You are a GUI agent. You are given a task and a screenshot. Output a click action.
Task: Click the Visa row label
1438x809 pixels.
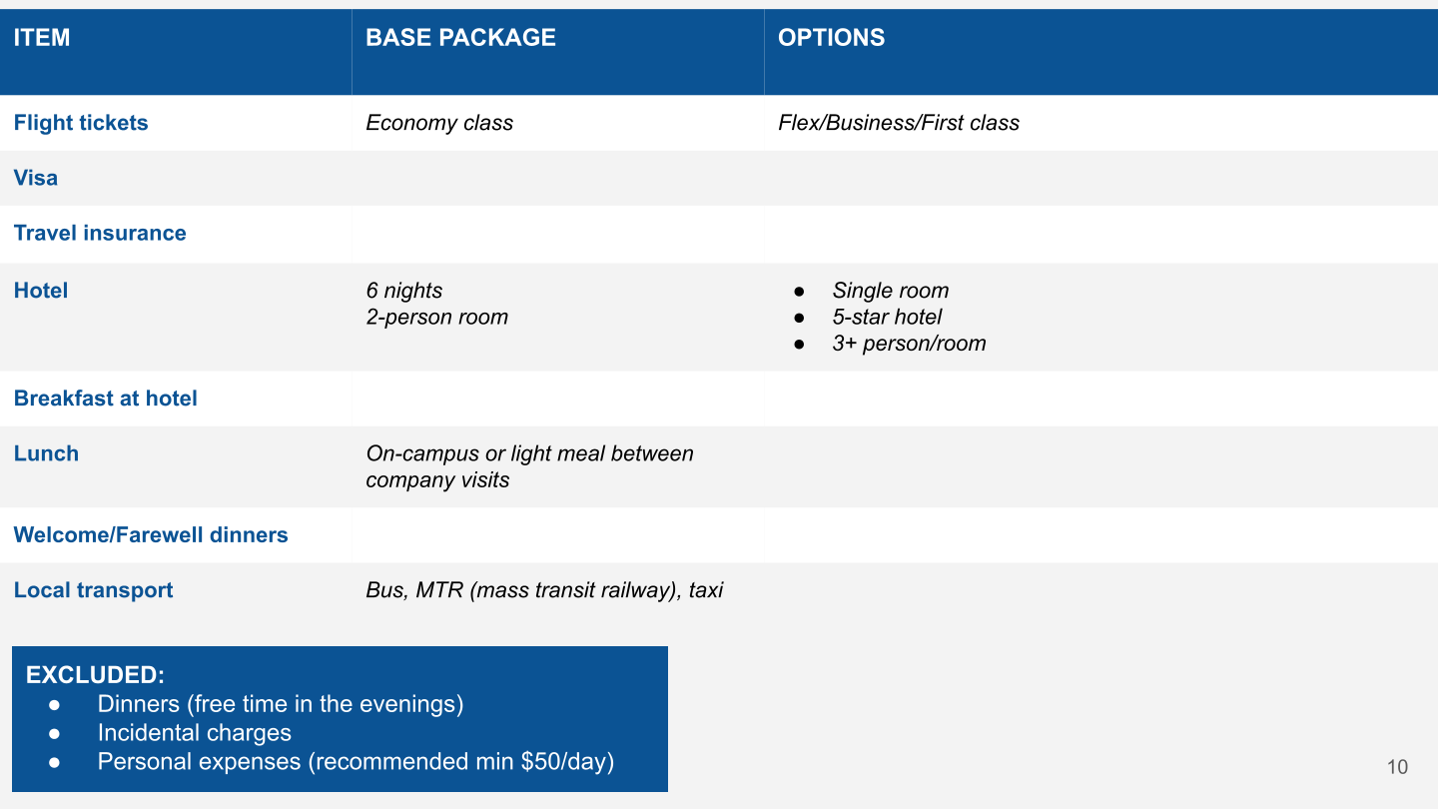pyautogui.click(x=36, y=178)
